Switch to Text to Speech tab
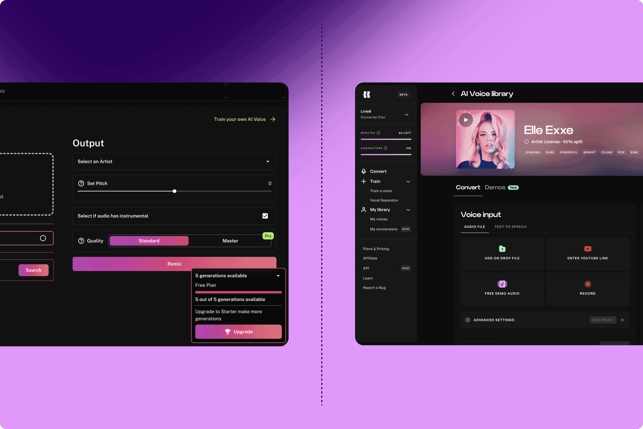643x429 pixels. pos(511,227)
